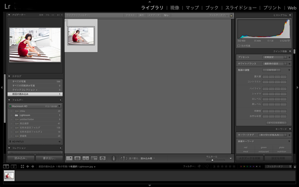Click the 設定を同期 button
Image resolution: width=299 pixels, height=187 pixels.
pos(278,158)
